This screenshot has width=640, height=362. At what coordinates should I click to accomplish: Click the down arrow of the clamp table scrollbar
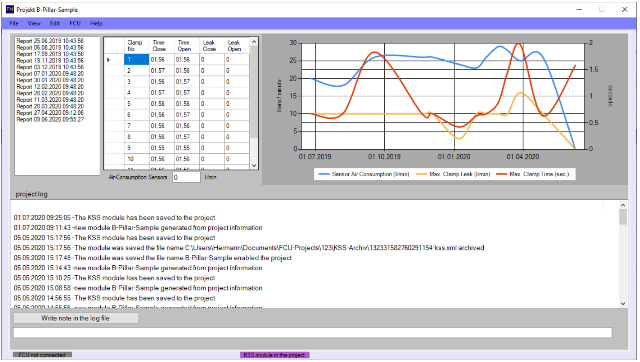[x=254, y=166]
